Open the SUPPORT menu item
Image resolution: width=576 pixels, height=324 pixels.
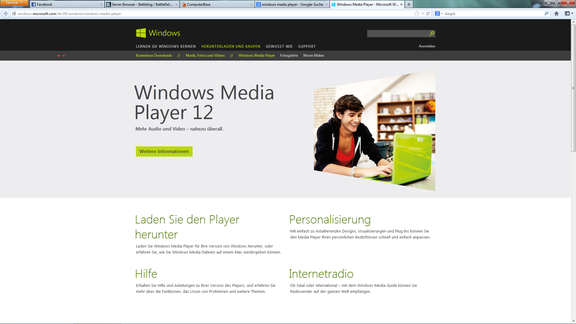click(307, 46)
